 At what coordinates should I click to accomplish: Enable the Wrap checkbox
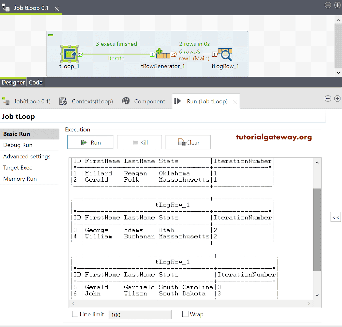(x=186, y=314)
